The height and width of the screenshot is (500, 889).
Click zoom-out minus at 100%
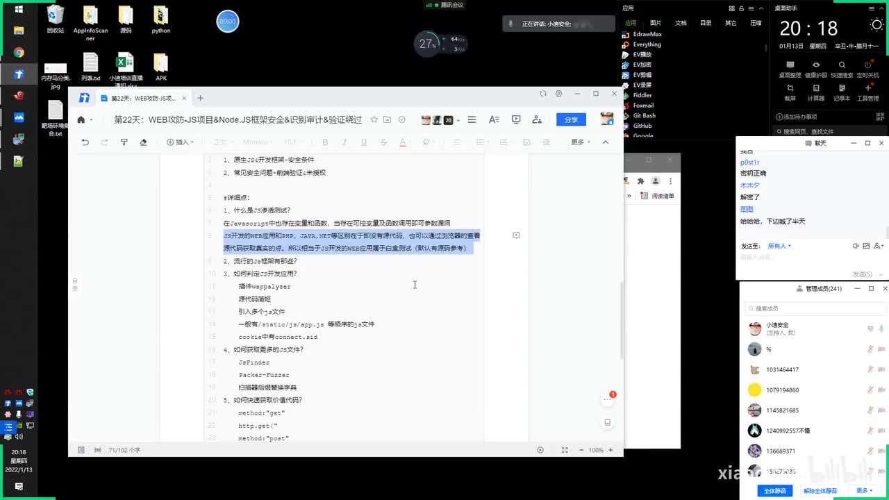click(581, 450)
